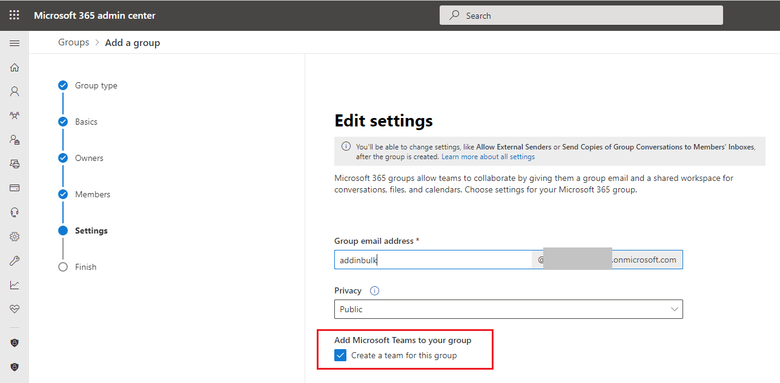Go back to the Basics step
This screenshot has width=780, height=383.
(78, 122)
